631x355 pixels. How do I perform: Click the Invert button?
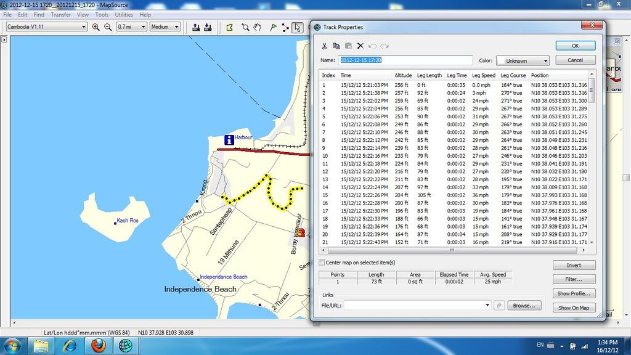click(x=574, y=265)
